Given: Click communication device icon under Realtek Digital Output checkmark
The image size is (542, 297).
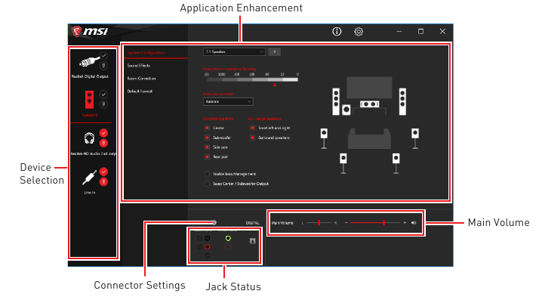Looking at the screenshot, I should tap(103, 66).
